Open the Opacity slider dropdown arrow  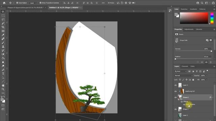click(207, 76)
